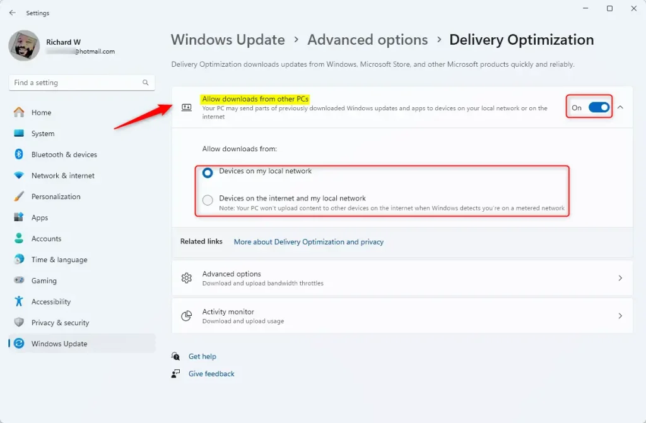Open the Privacy & security shield icon

click(x=19, y=323)
